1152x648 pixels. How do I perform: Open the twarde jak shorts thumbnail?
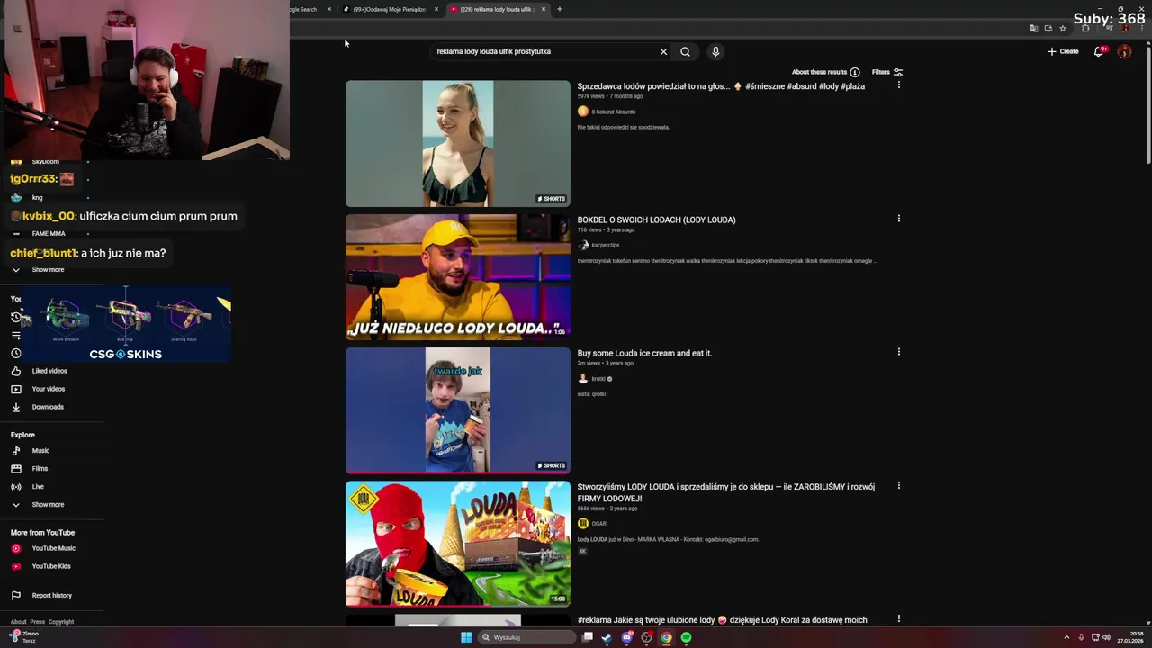[x=457, y=410]
